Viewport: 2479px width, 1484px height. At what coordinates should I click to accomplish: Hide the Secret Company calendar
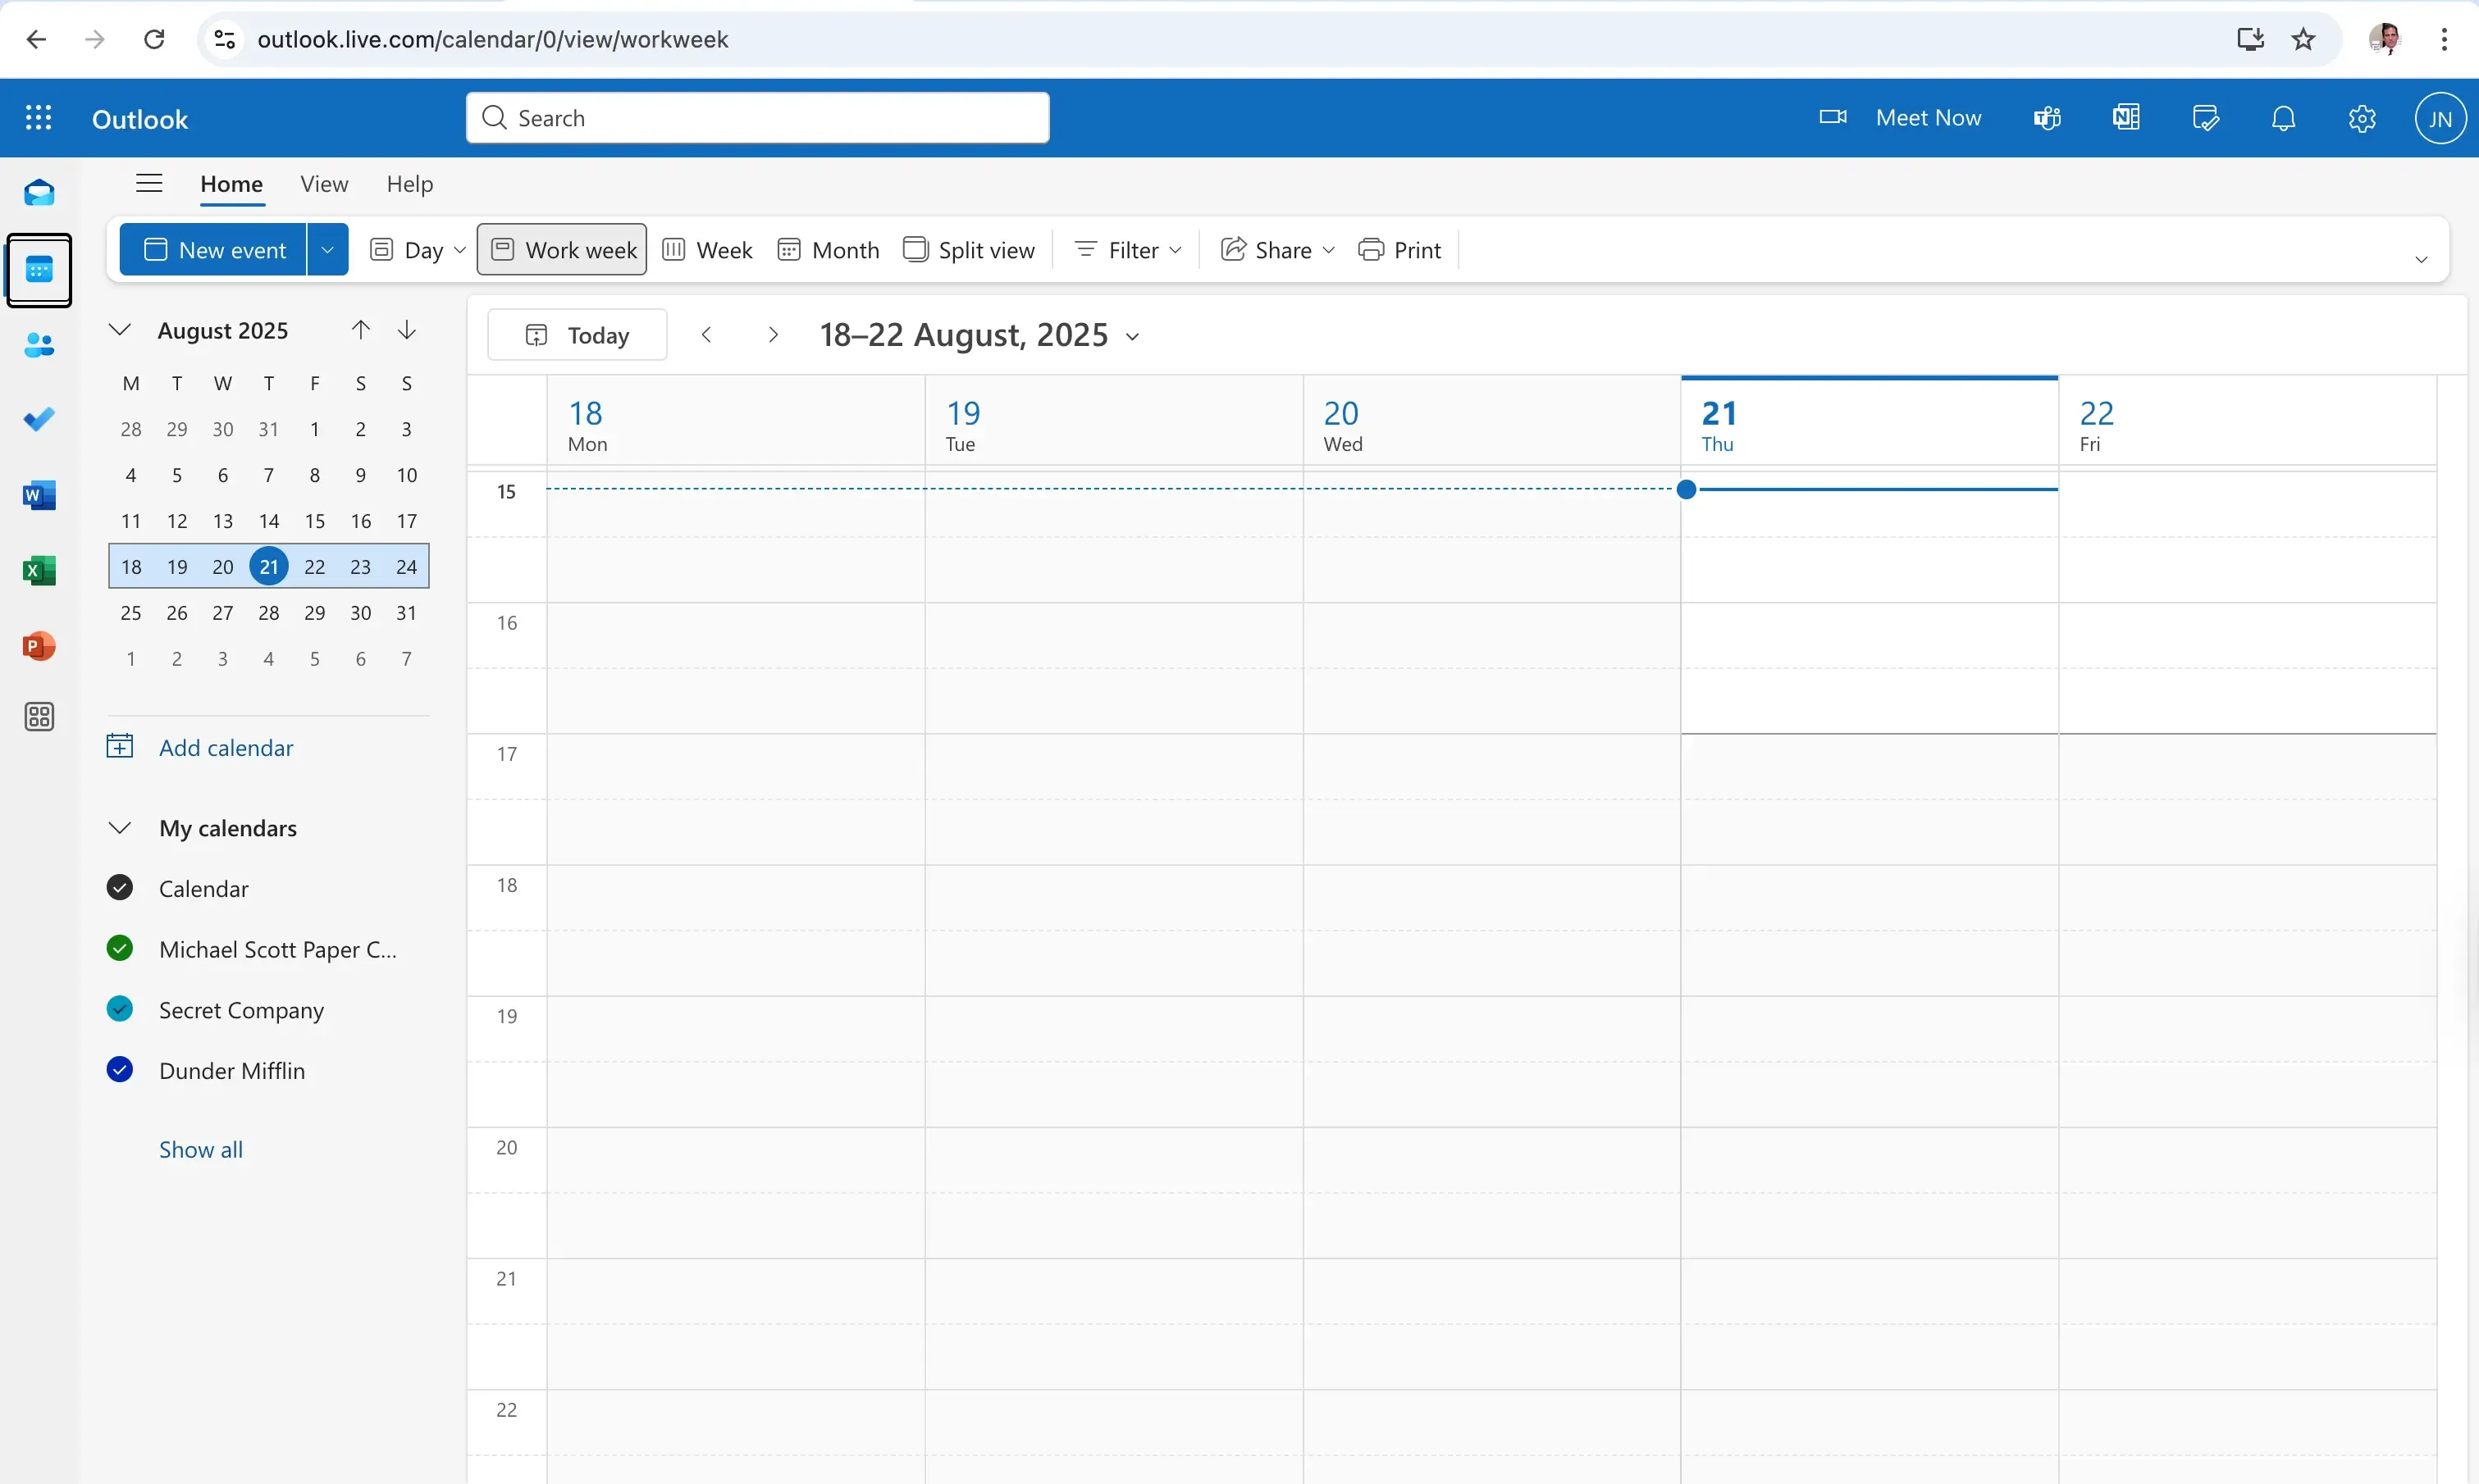(x=119, y=1009)
